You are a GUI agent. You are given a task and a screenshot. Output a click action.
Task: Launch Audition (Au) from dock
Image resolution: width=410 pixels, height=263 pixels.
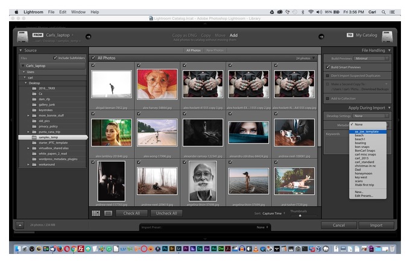pos(214,249)
